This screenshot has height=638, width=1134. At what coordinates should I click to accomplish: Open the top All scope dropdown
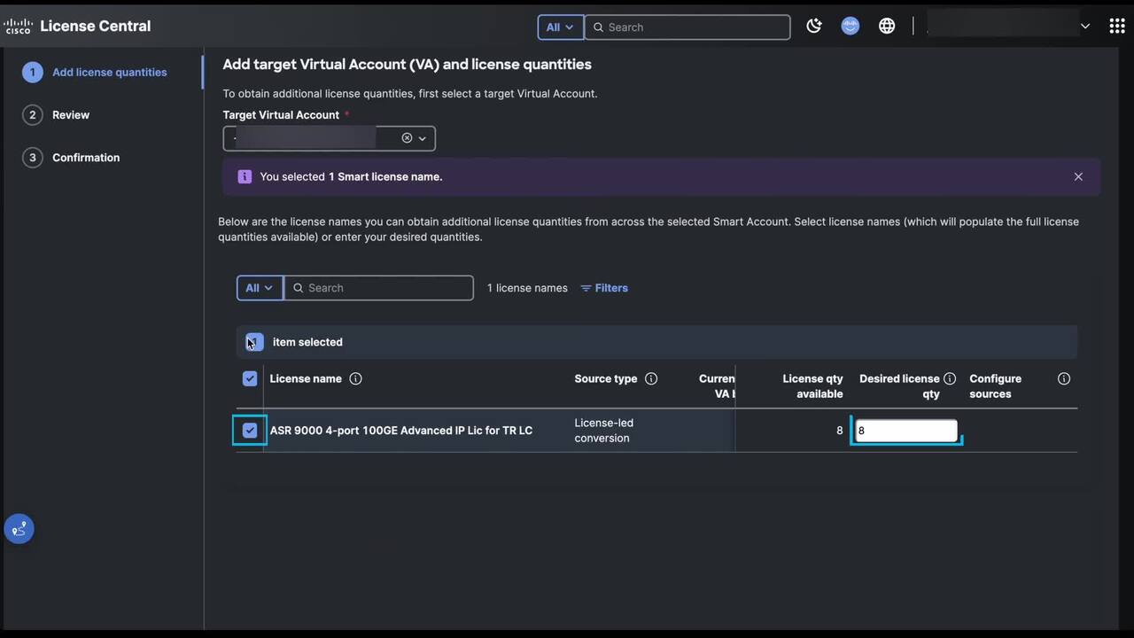tap(560, 27)
